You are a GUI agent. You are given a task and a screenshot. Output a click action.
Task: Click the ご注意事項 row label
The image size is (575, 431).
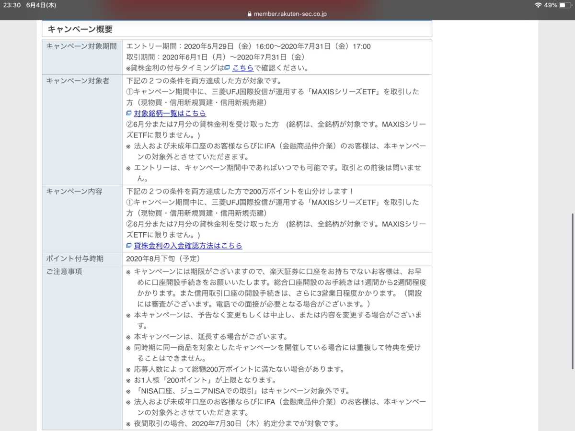(x=64, y=272)
